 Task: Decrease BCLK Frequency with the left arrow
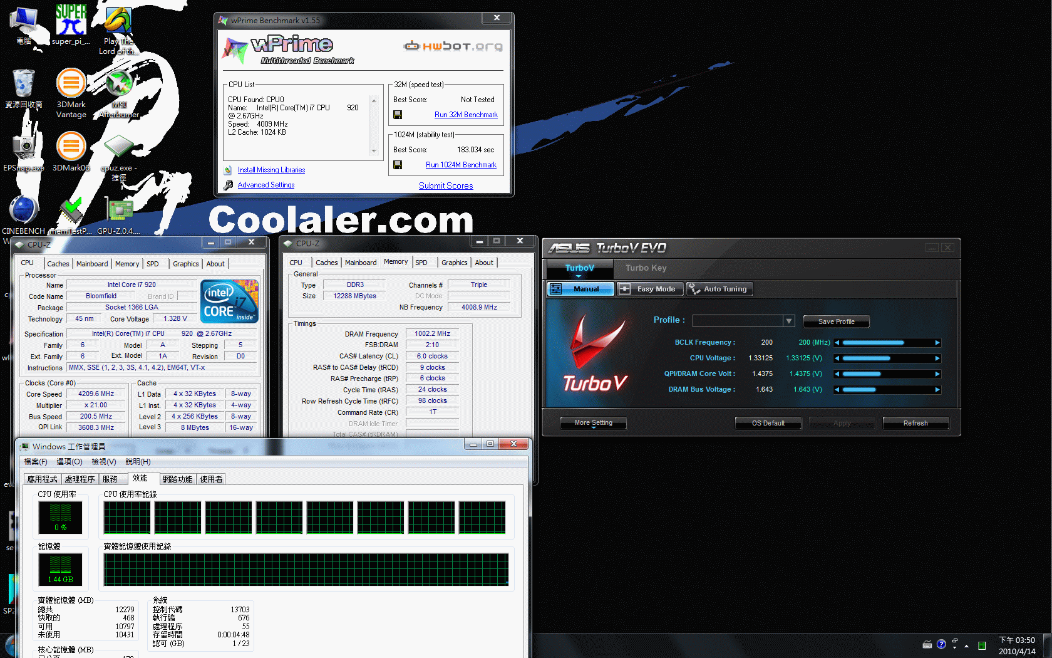(x=837, y=343)
